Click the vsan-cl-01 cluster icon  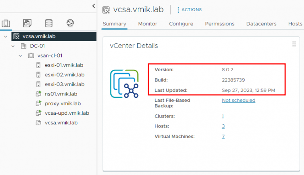tap(31, 56)
